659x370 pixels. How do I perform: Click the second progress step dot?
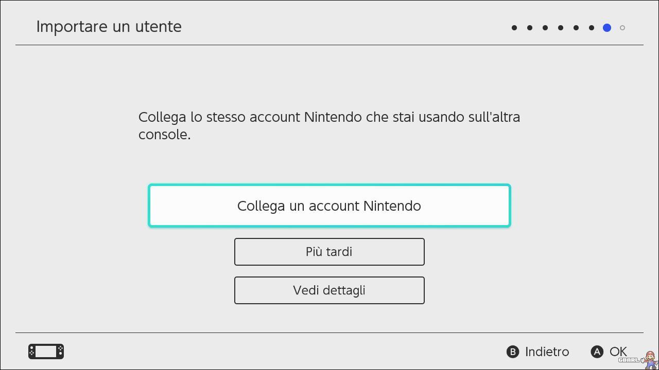point(530,28)
